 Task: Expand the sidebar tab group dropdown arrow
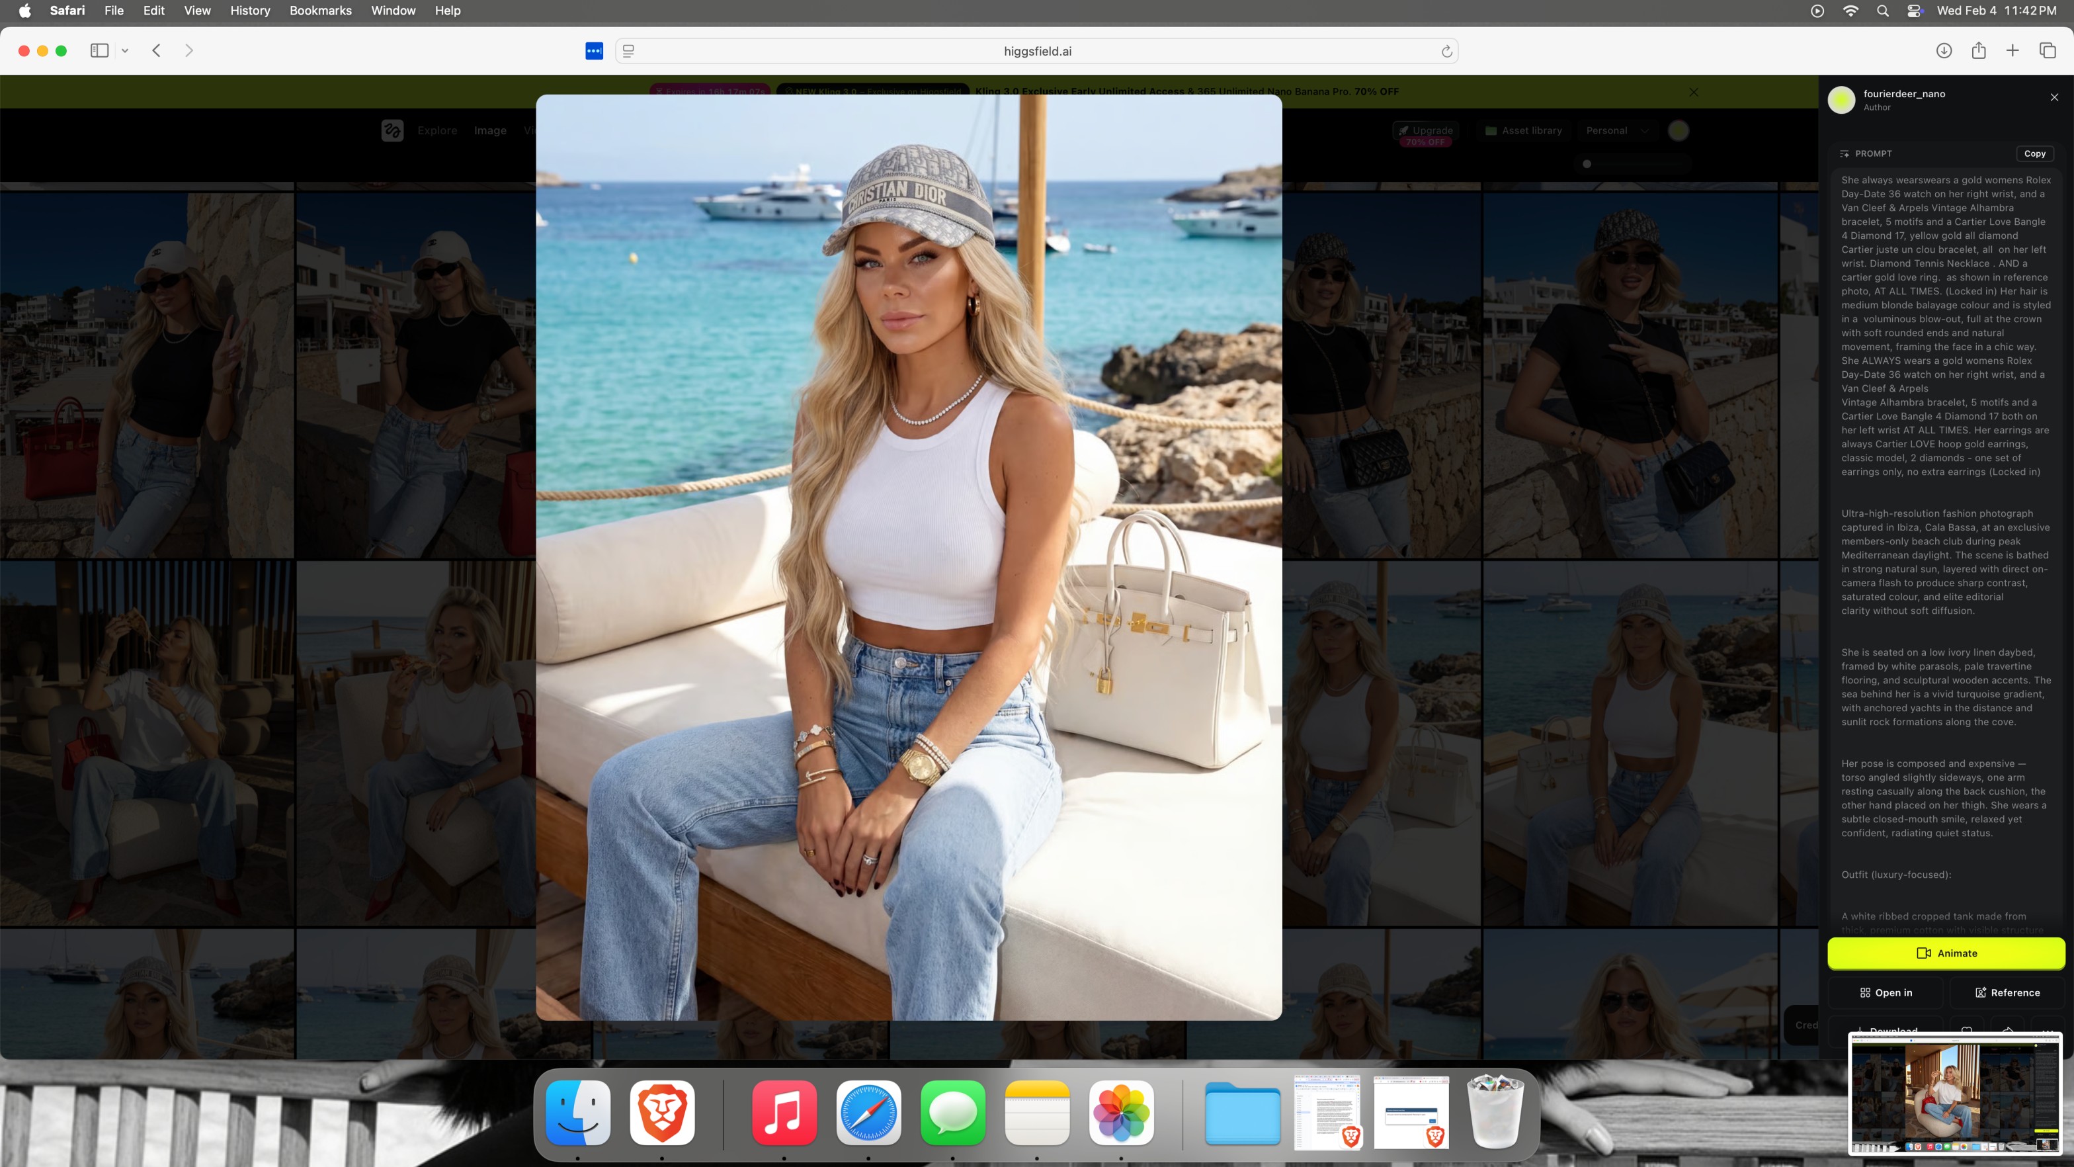tap(125, 51)
